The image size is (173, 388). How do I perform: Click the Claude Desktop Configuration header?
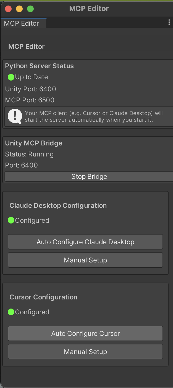tap(58, 206)
